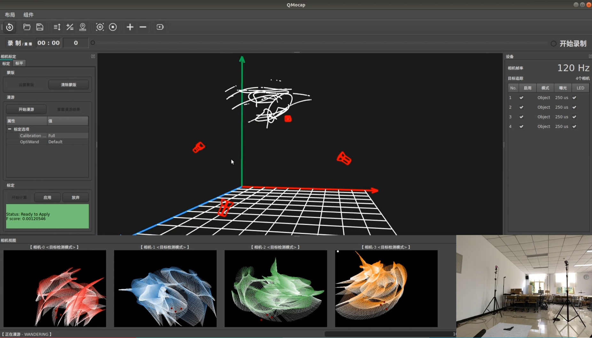The image size is (592, 338).
Task: Zoom out with the minus toolbar icon
Action: (x=143, y=27)
